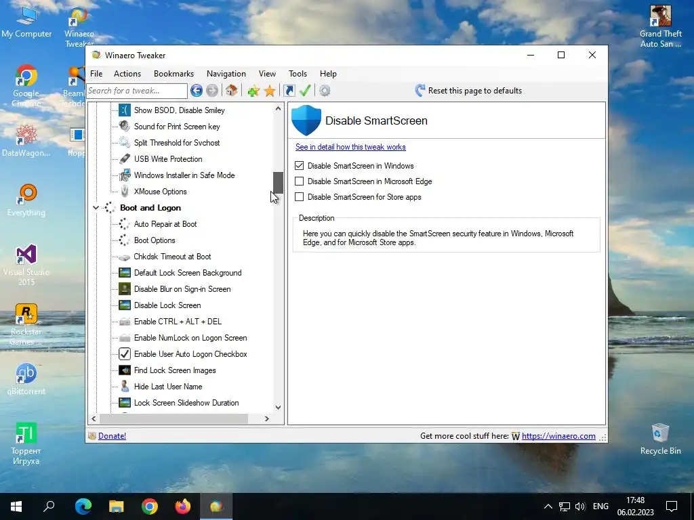Viewport: 694px width, 520px height.
Task: Open Recycle Bin on desktop
Action: (x=660, y=439)
